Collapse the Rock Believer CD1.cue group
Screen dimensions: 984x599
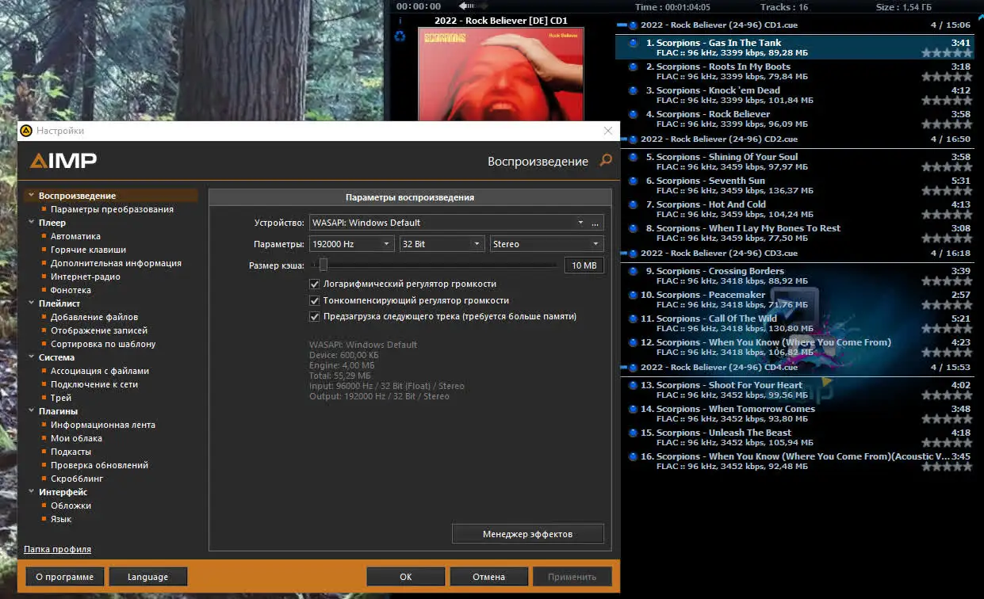coord(622,25)
